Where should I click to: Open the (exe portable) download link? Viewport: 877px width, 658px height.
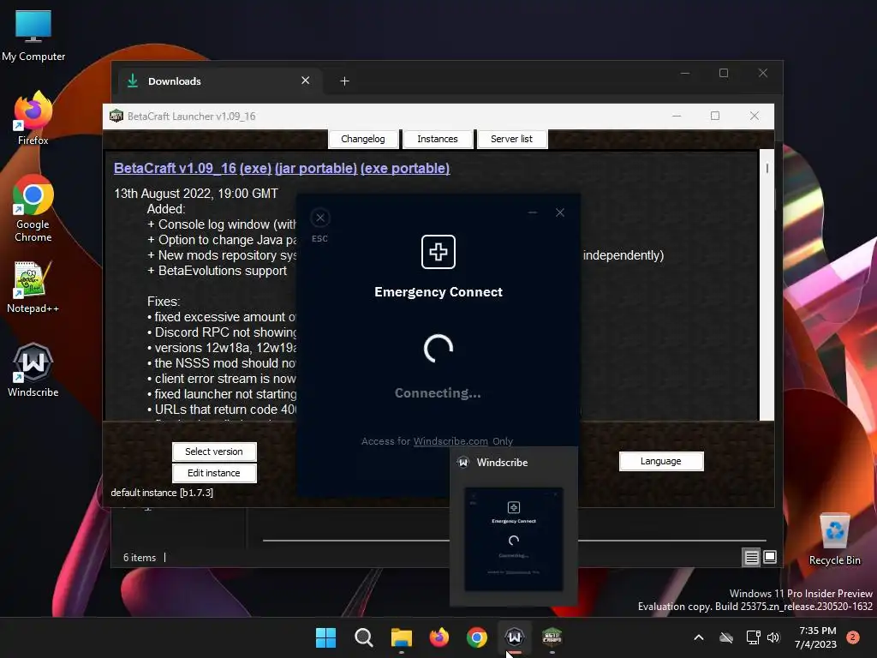tap(405, 169)
